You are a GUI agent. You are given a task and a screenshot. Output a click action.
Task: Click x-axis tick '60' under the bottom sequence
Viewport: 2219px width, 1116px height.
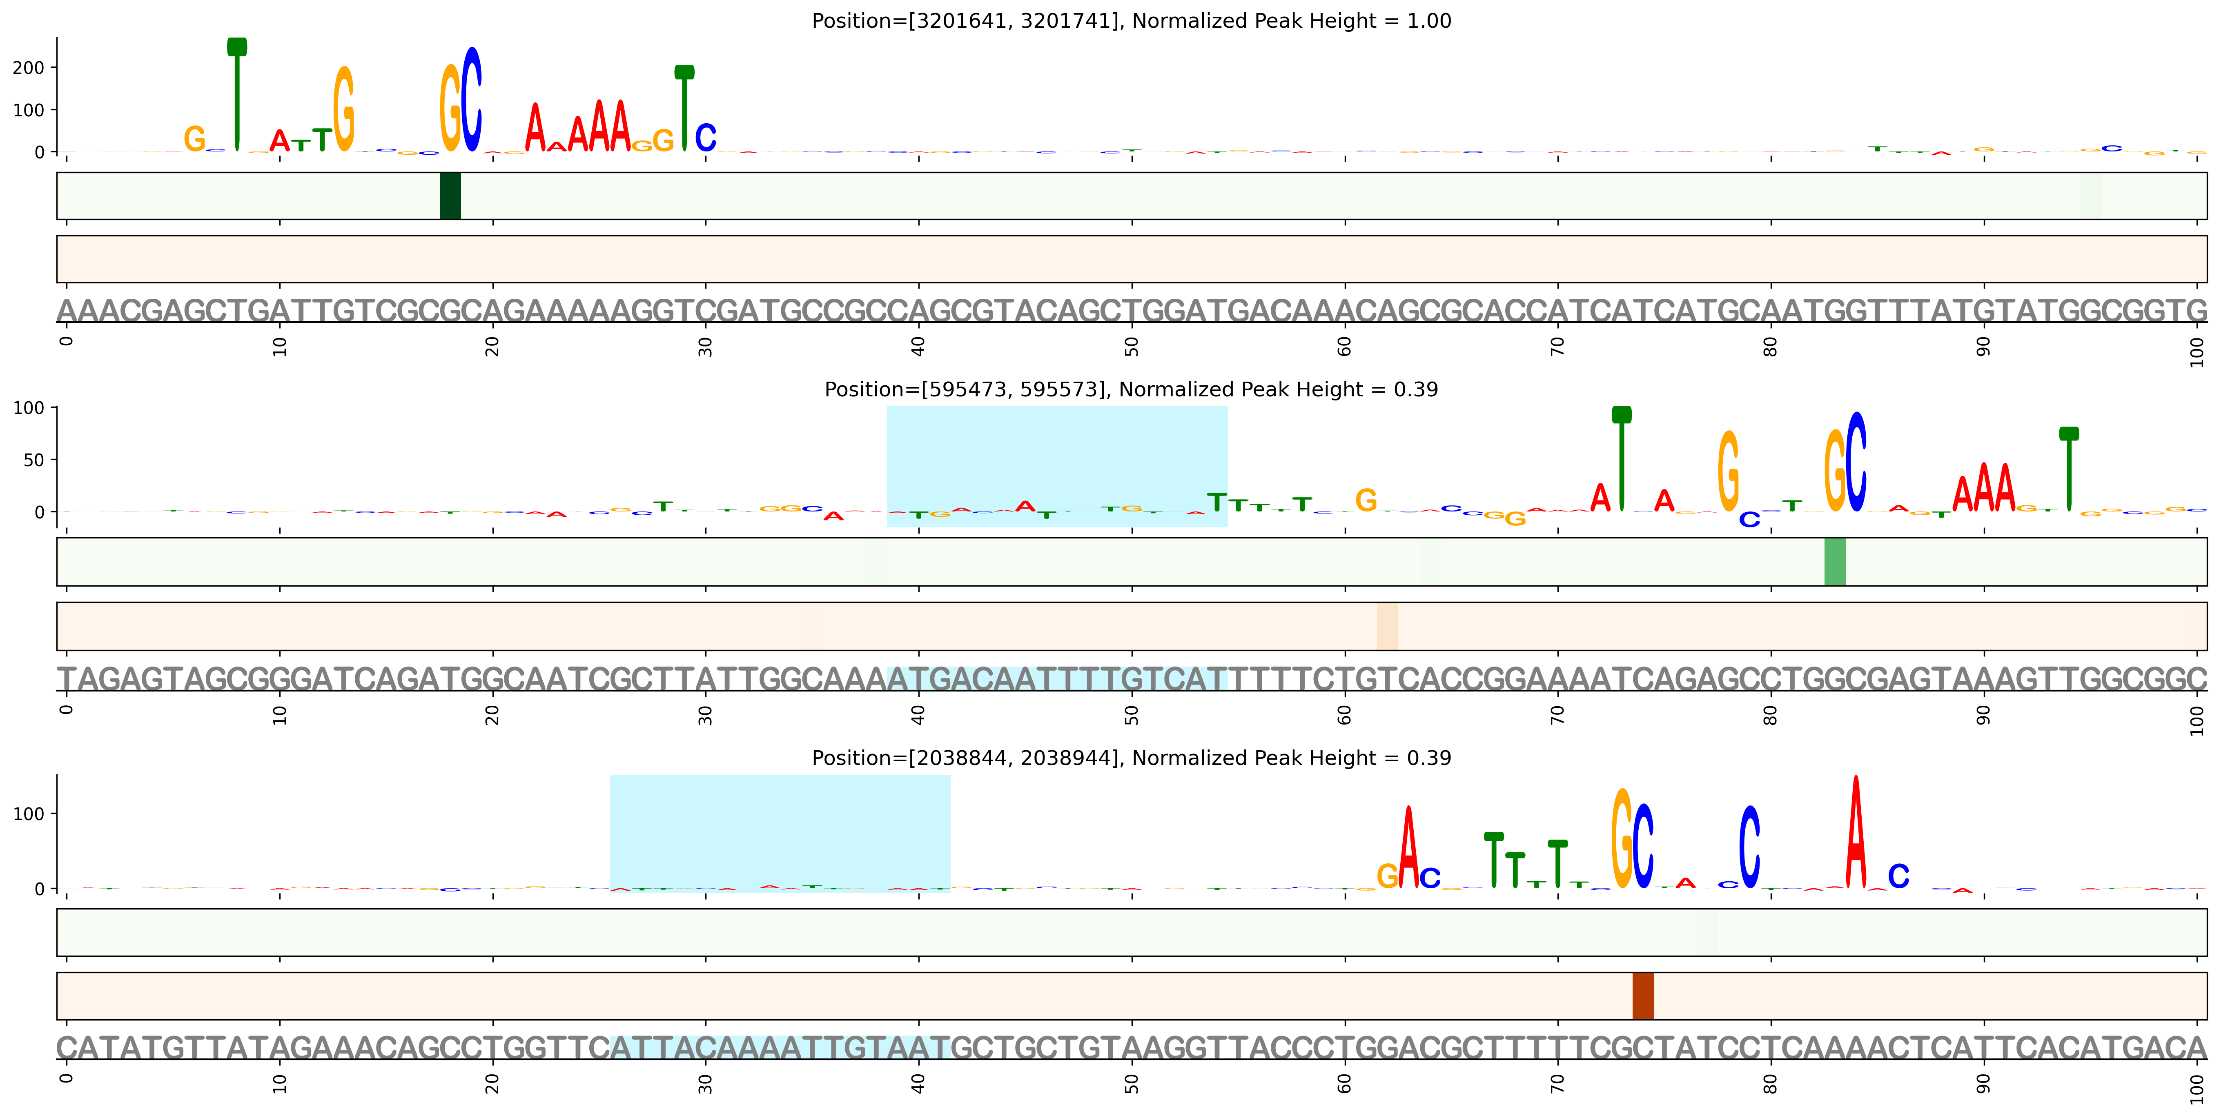tap(1344, 1084)
